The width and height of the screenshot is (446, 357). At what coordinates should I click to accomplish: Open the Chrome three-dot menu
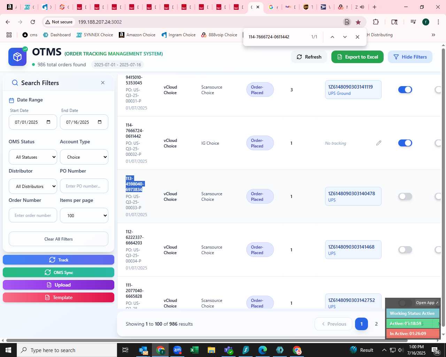[x=438, y=22]
